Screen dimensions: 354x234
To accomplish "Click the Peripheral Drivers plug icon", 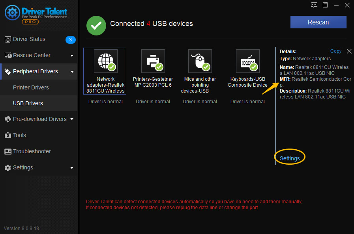I will (x=7, y=71).
